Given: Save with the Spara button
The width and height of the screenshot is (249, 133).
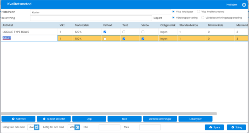Looking at the screenshot, I should [x=214, y=127].
